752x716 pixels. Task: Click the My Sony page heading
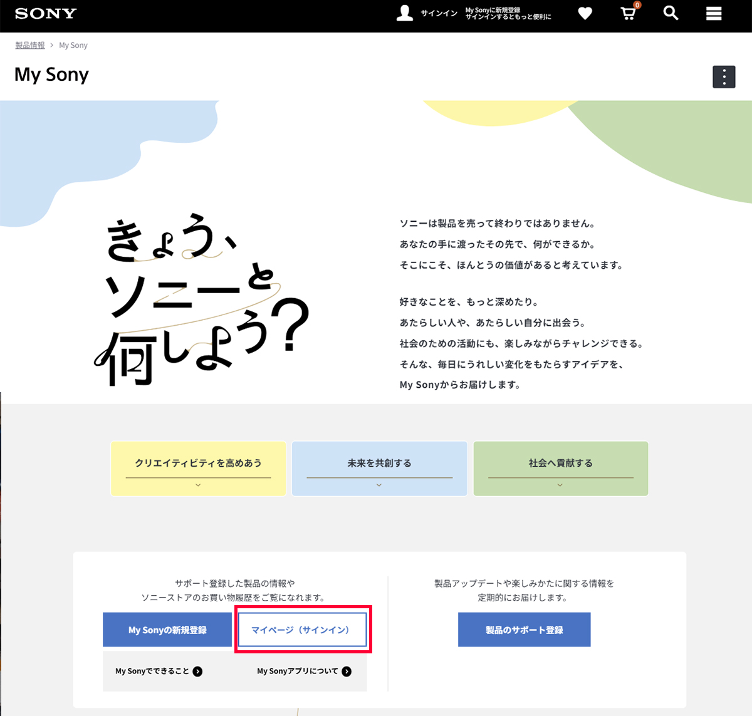[x=51, y=75]
